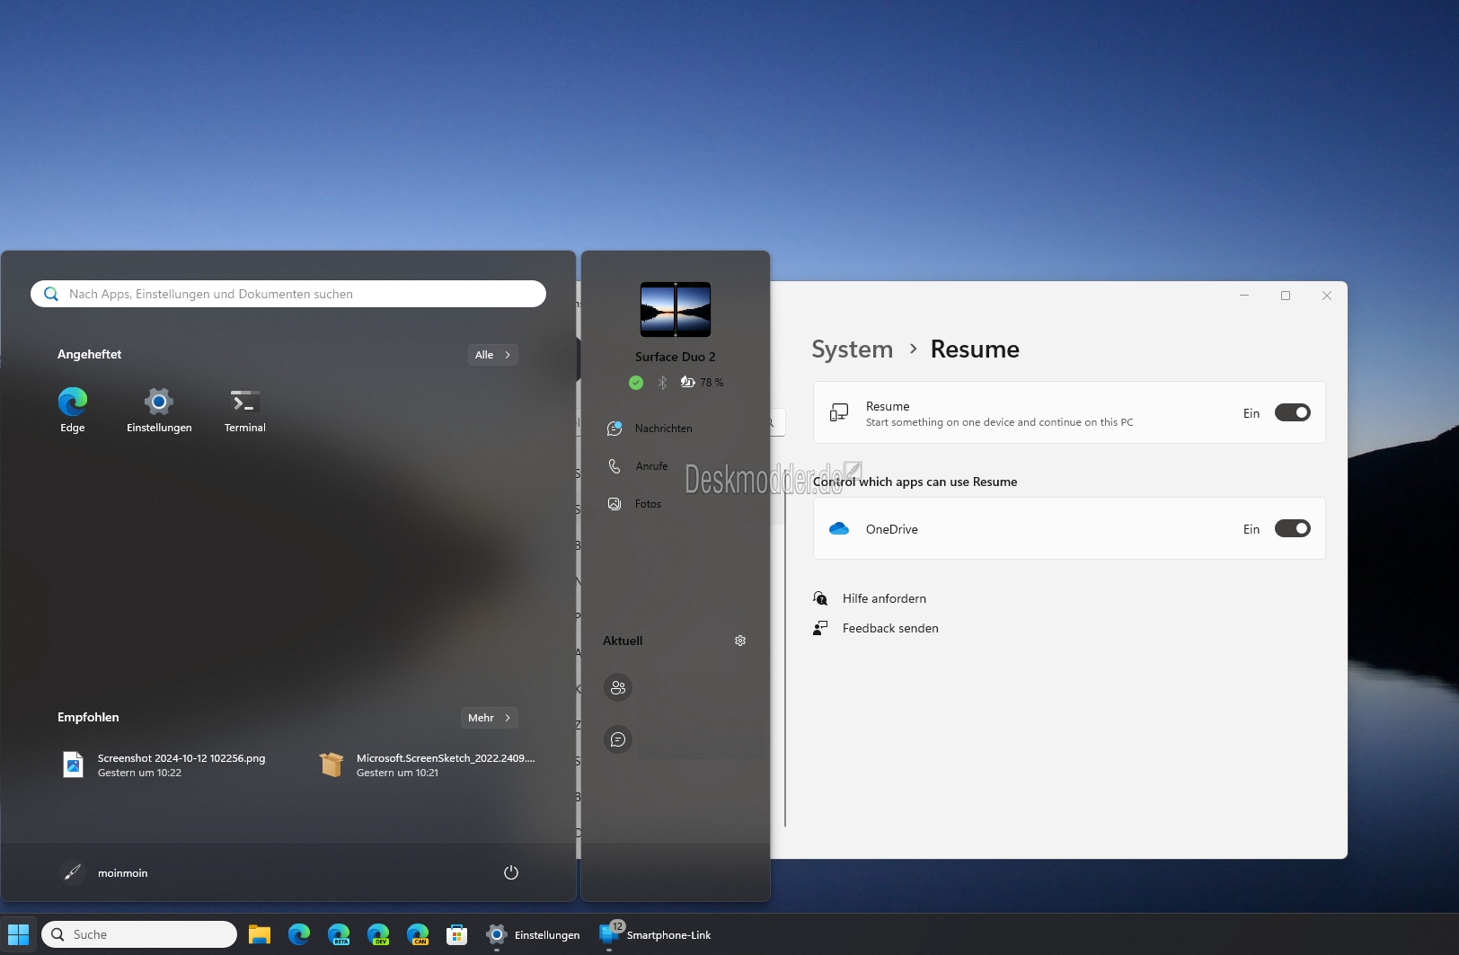The width and height of the screenshot is (1459, 955).
Task: Click the Start menu search field
Action: click(288, 294)
